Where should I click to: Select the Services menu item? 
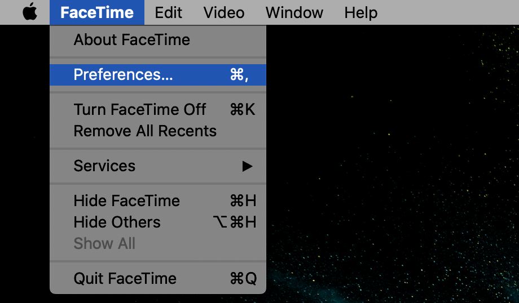pyautogui.click(x=104, y=166)
